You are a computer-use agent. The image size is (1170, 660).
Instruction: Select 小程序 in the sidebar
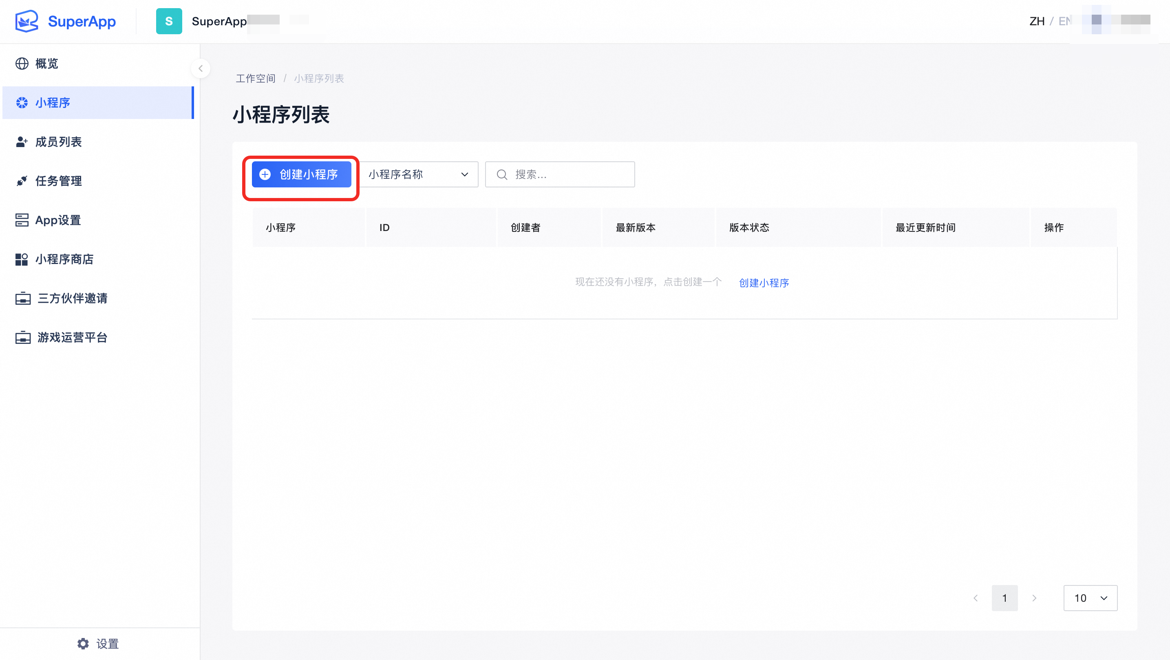[x=53, y=103]
